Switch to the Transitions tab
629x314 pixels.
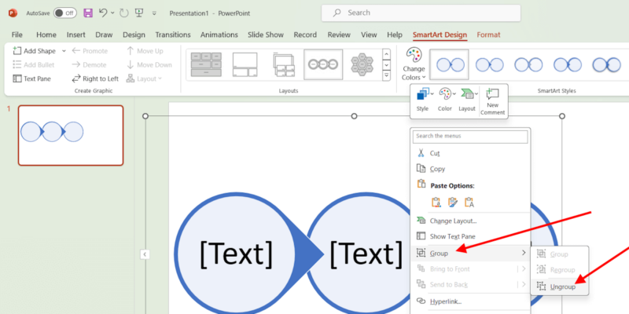click(x=172, y=35)
